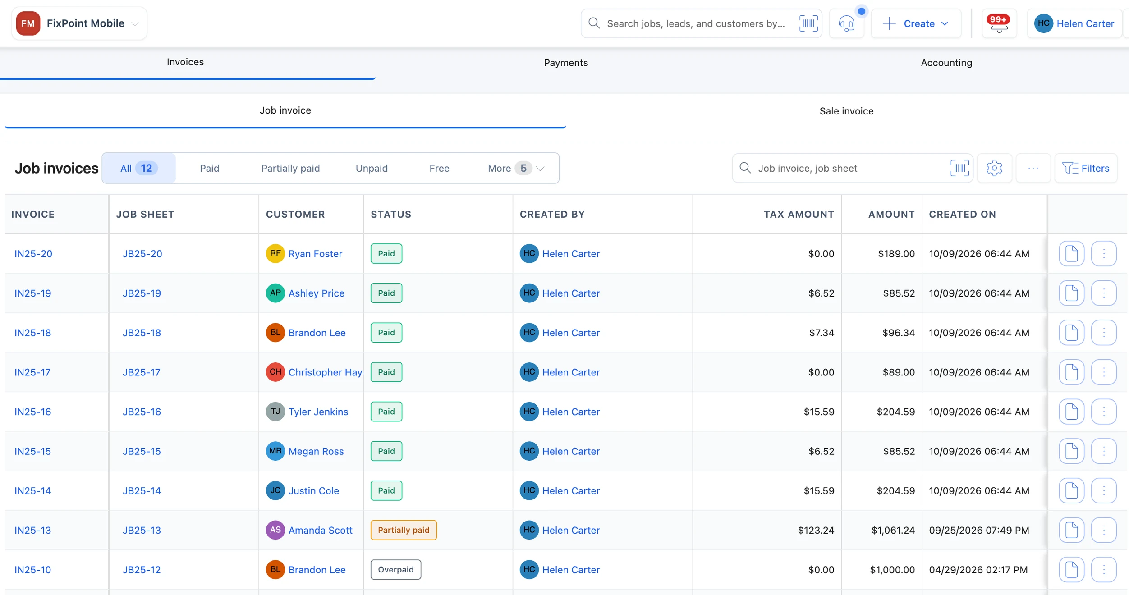Open table settings gear icon

click(994, 168)
